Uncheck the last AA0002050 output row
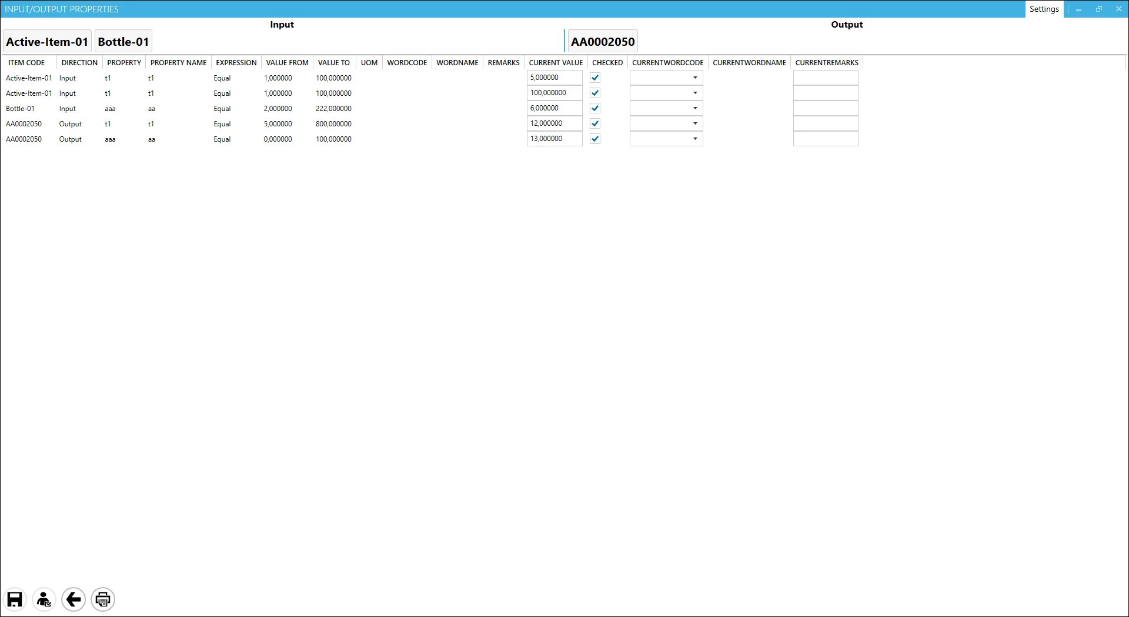 594,139
